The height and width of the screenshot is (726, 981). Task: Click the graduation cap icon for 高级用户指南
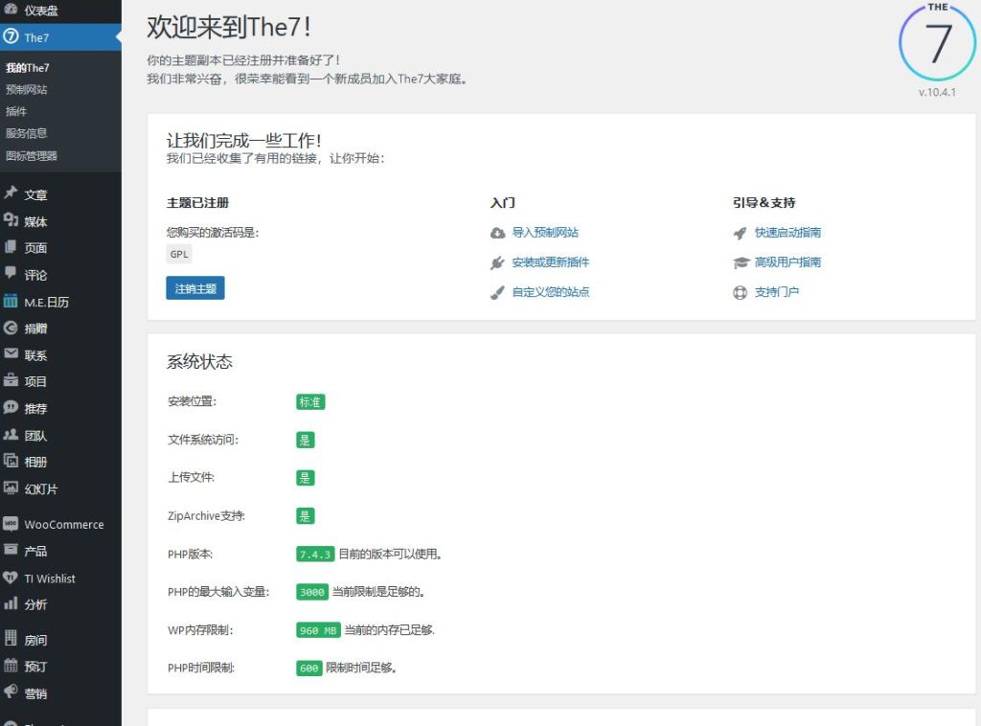pyautogui.click(x=740, y=262)
